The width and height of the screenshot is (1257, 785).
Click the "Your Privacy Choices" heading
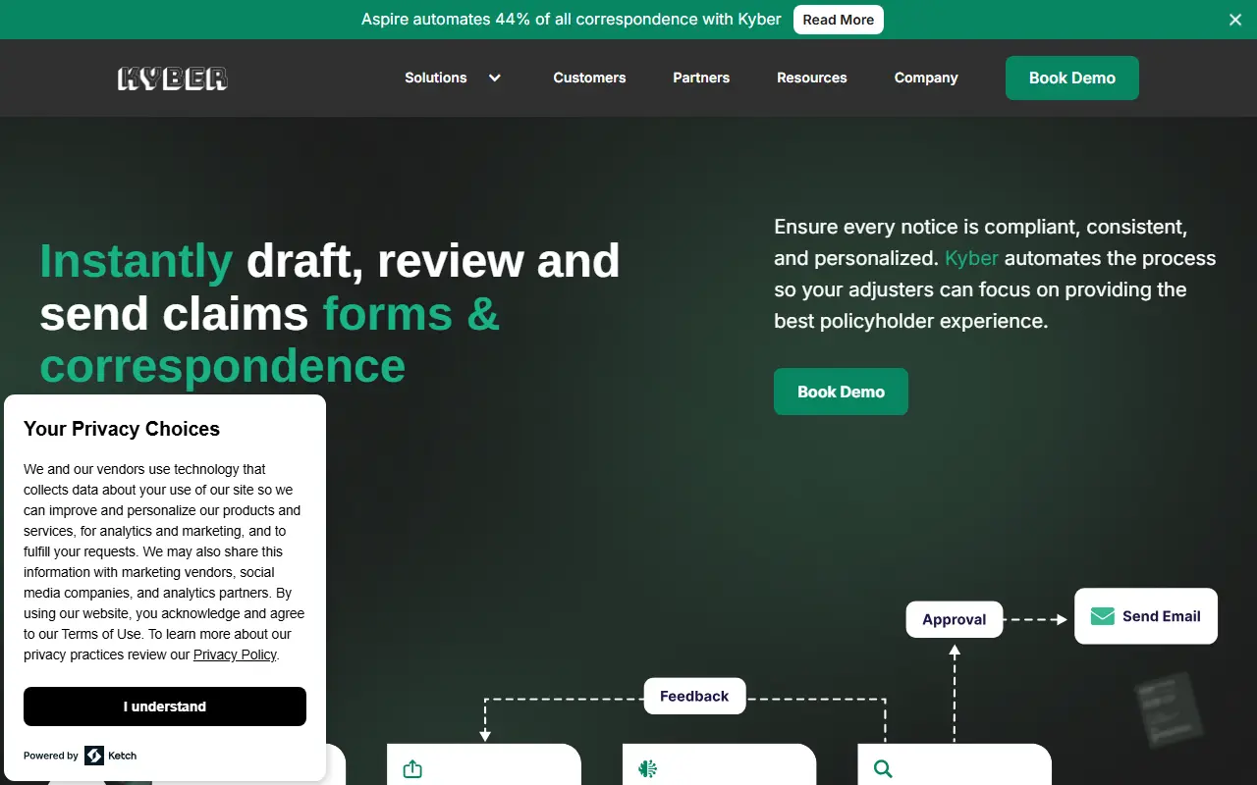(x=122, y=429)
